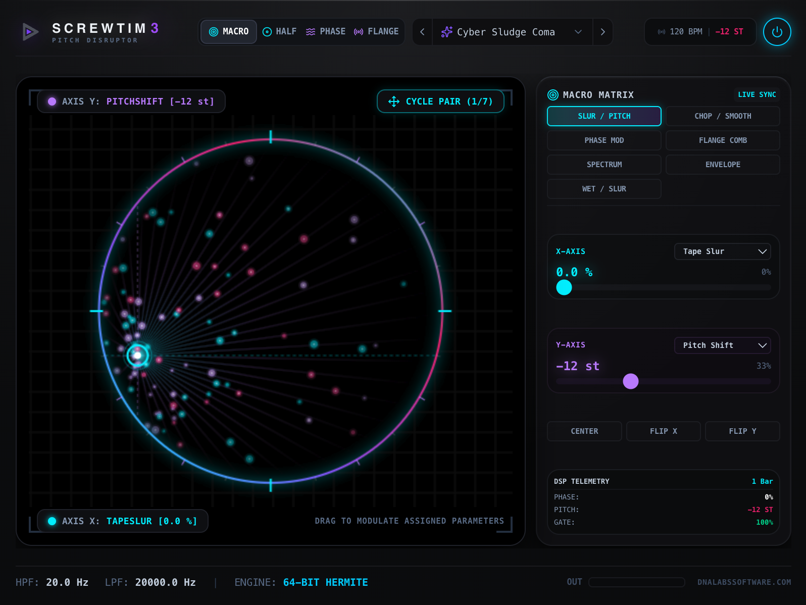Select the WET / SLUR macro pair
The height and width of the screenshot is (605, 806).
pyautogui.click(x=604, y=189)
